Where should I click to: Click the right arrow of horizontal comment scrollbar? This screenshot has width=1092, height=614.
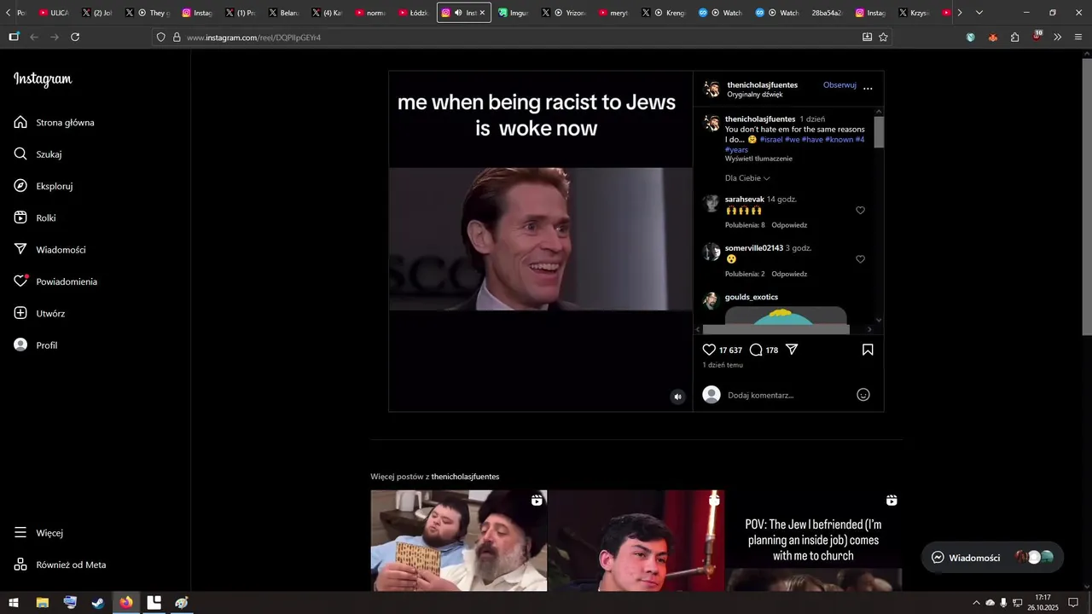coord(869,329)
